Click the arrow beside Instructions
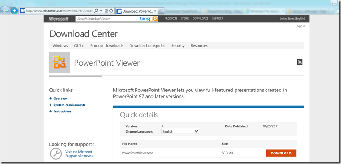 coord(51,112)
